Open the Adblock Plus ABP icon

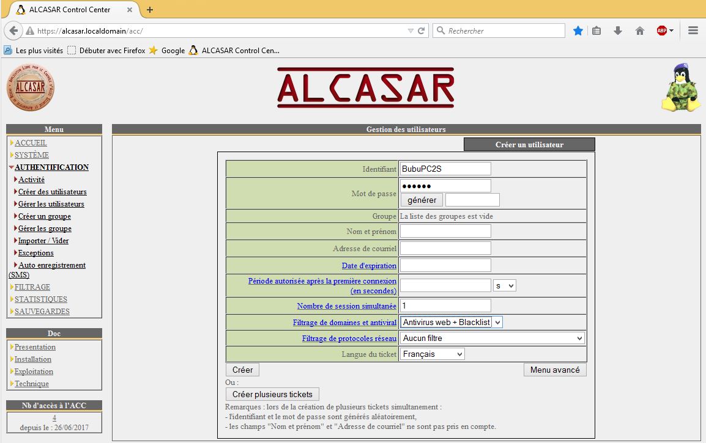663,31
